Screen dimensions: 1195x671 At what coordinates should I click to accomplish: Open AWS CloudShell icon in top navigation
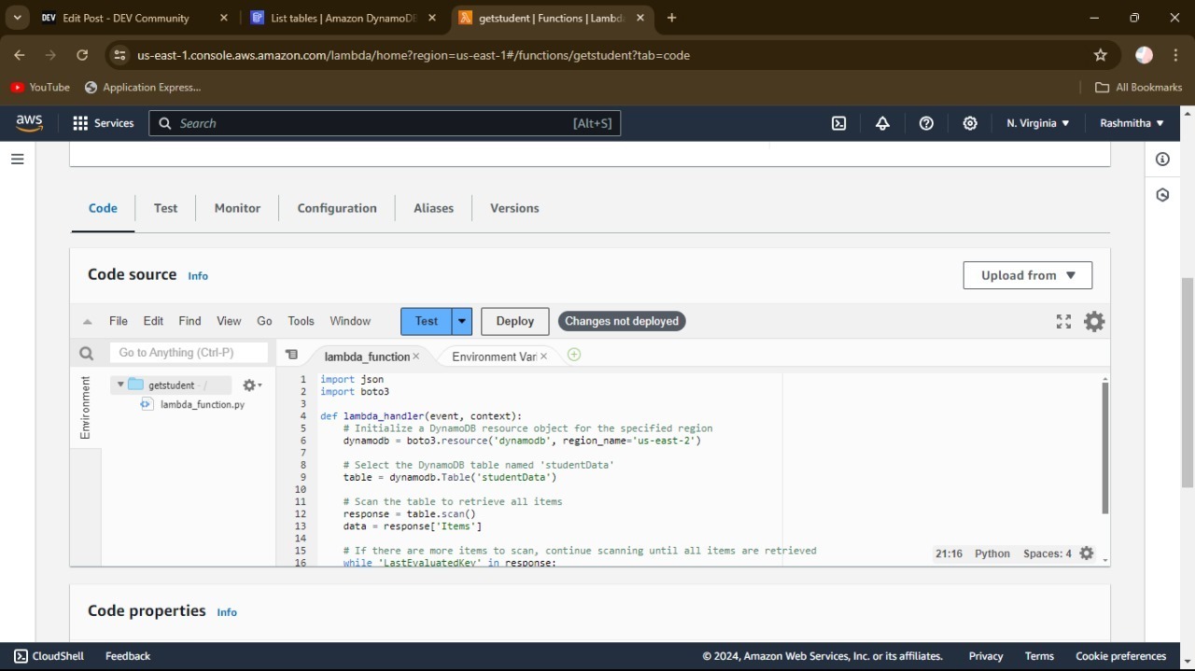[x=838, y=123]
